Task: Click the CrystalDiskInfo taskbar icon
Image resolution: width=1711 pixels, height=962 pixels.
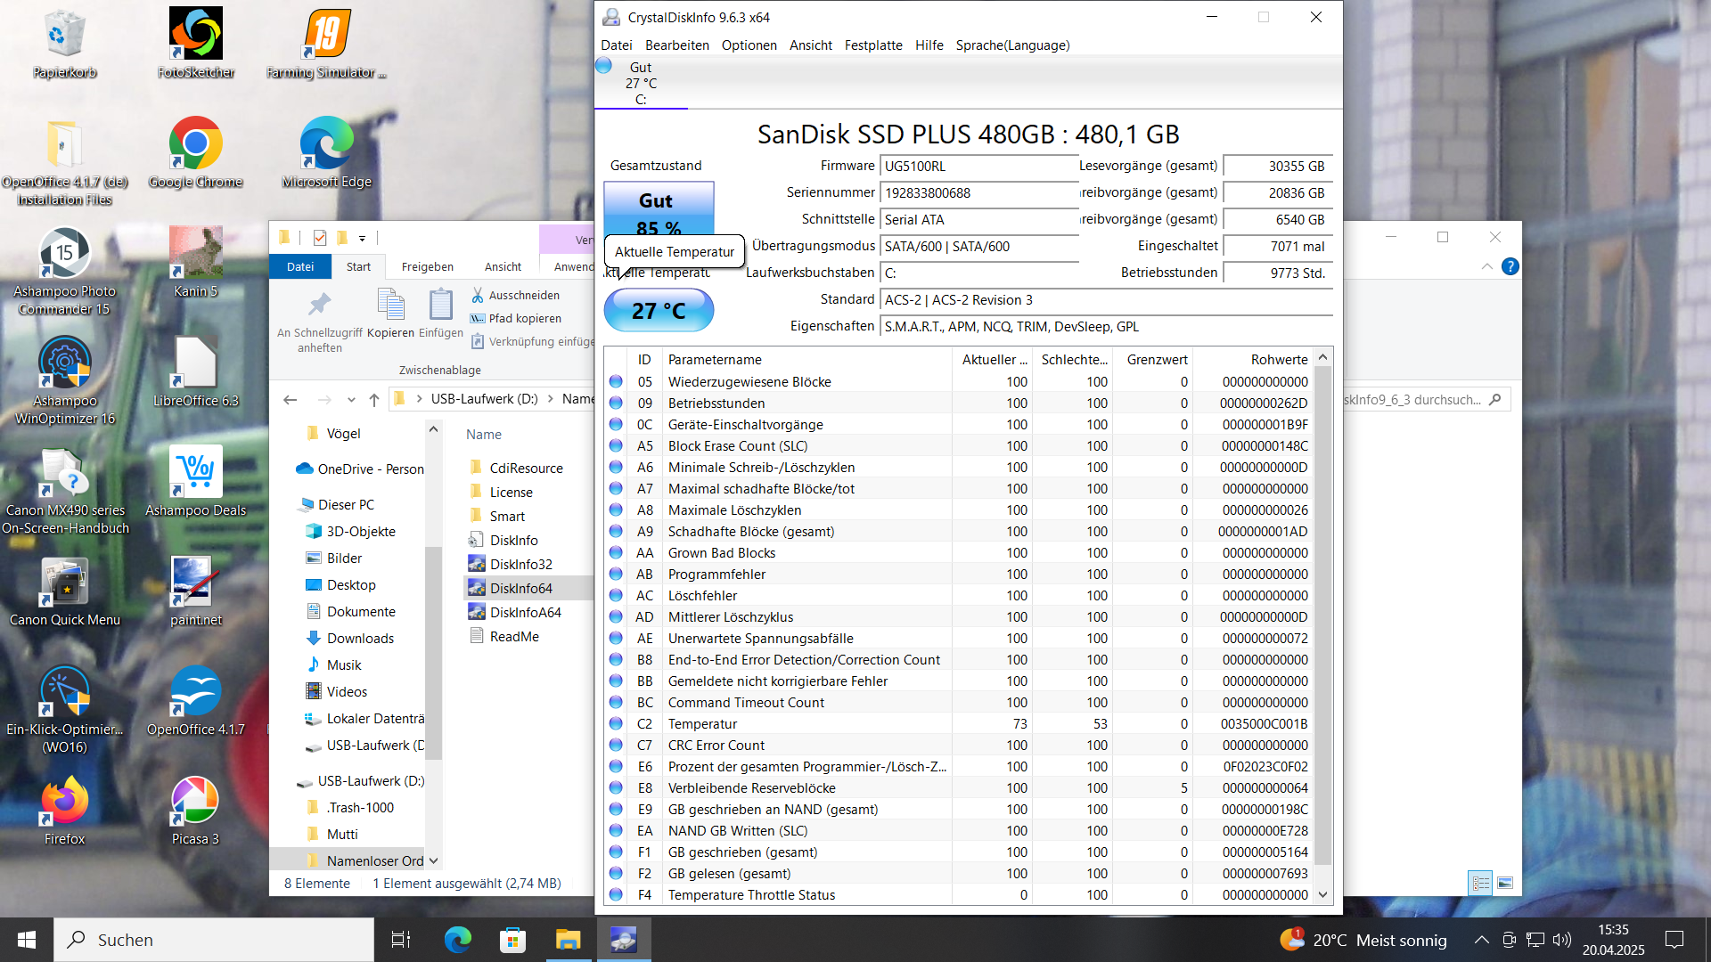Action: pyautogui.click(x=623, y=940)
